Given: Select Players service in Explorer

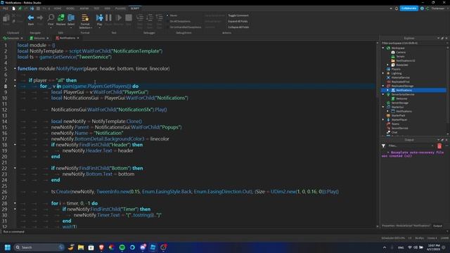Looking at the screenshot, I should coord(396,69).
